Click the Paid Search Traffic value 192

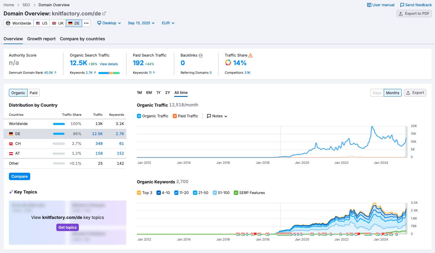[138, 63]
